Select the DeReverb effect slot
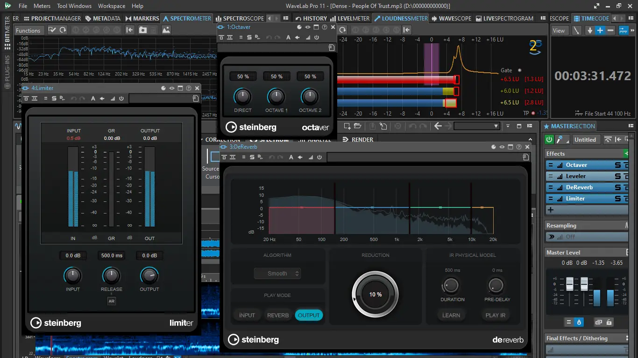Image resolution: width=638 pixels, height=358 pixels. (587, 187)
